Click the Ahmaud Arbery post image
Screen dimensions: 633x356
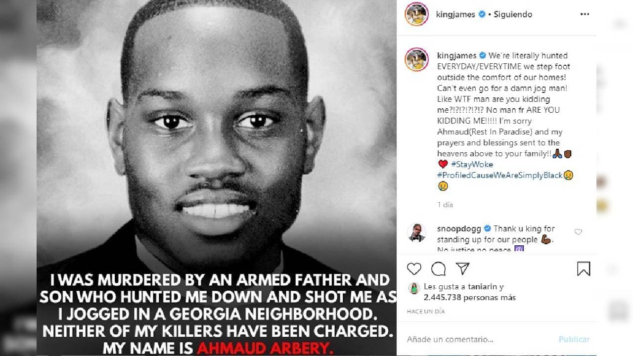[217, 178]
